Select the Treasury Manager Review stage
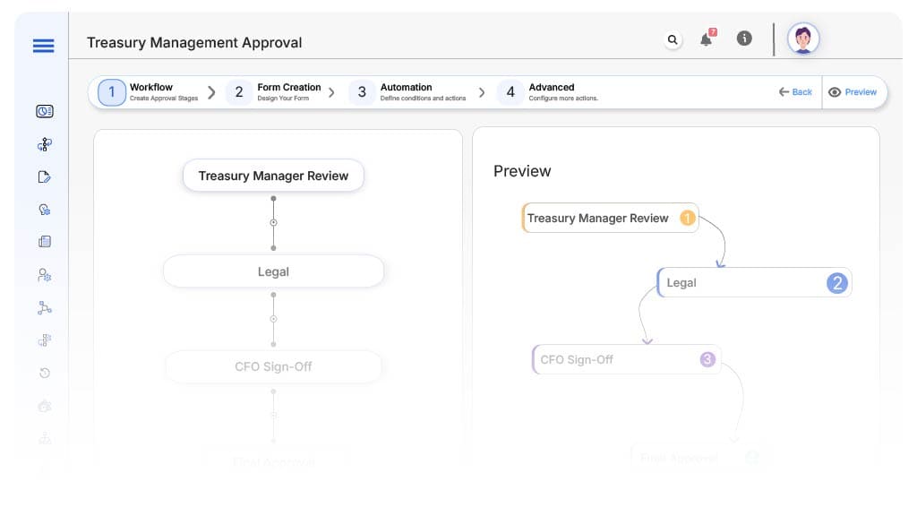This screenshot has width=917, height=516. [x=273, y=176]
